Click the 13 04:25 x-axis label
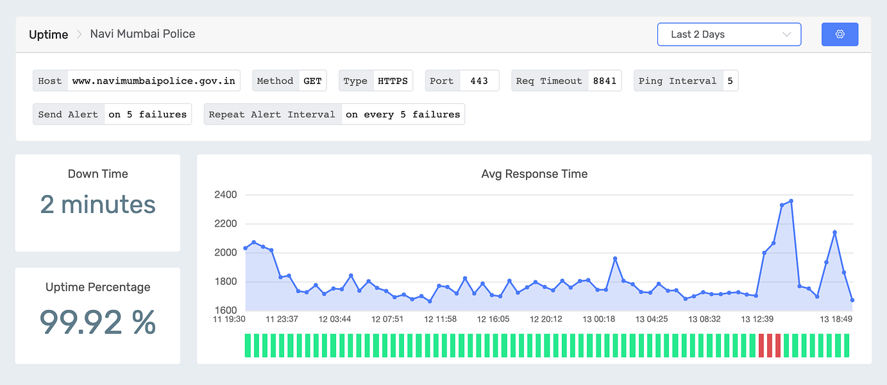 pyautogui.click(x=652, y=319)
